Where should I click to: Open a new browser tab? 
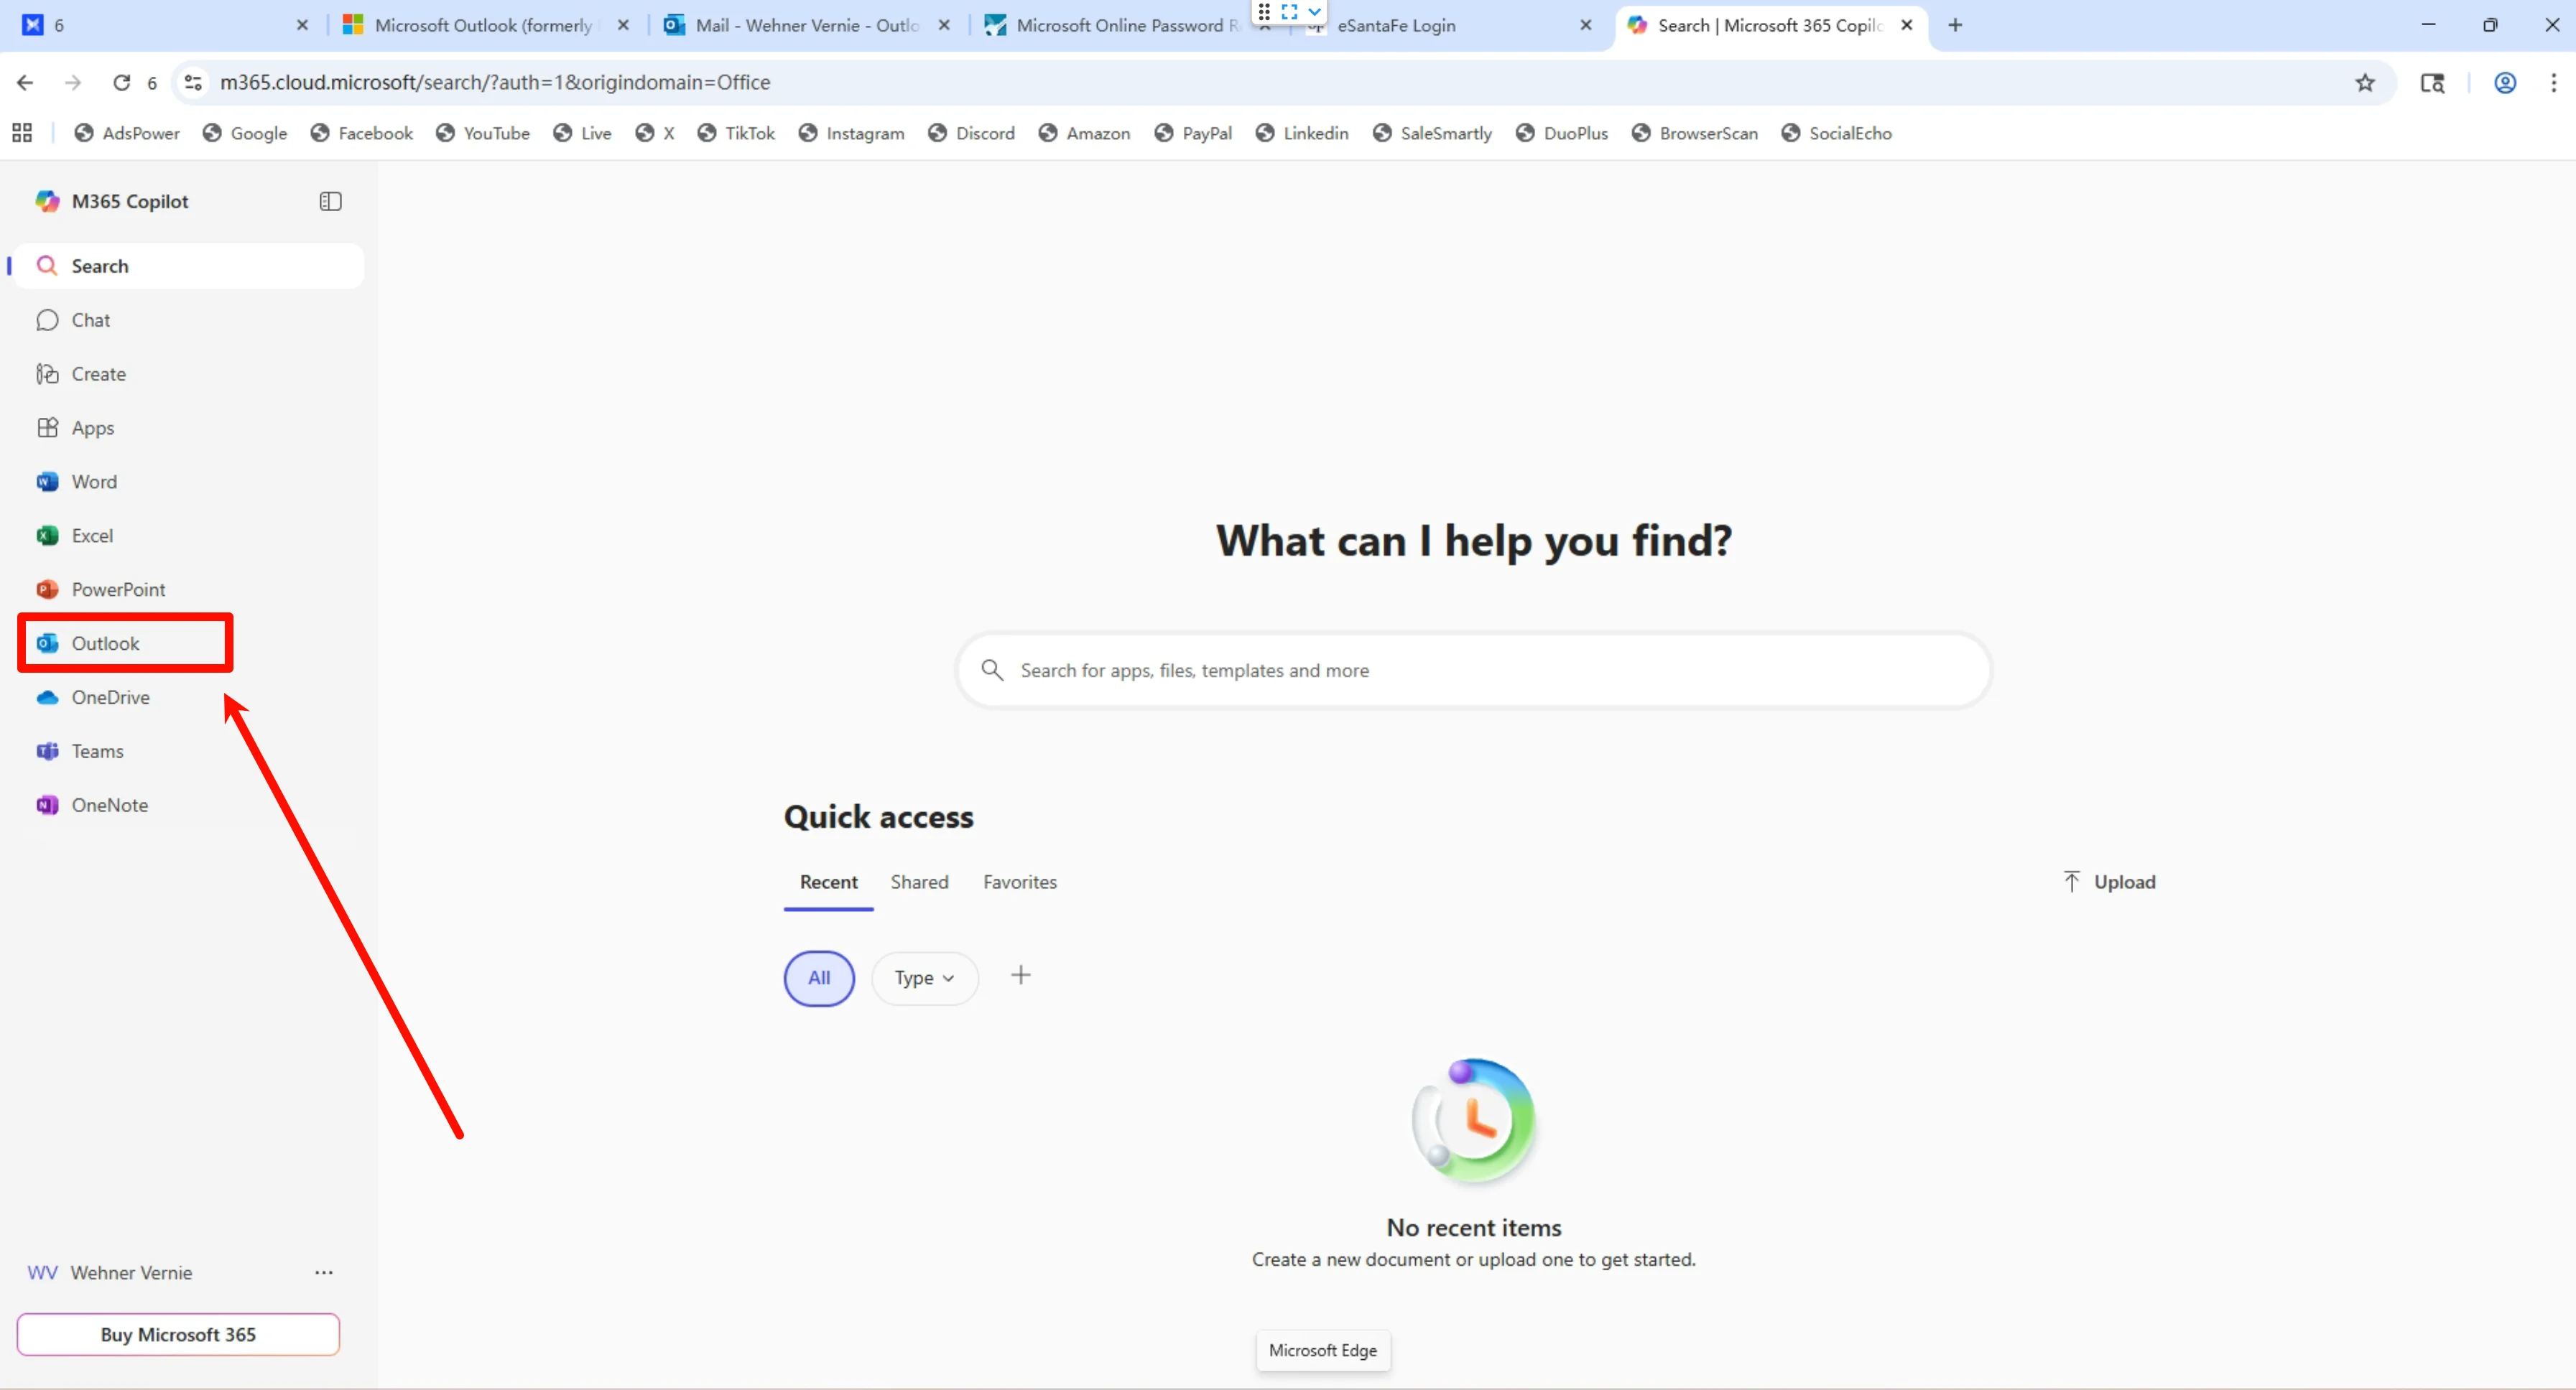[1955, 25]
